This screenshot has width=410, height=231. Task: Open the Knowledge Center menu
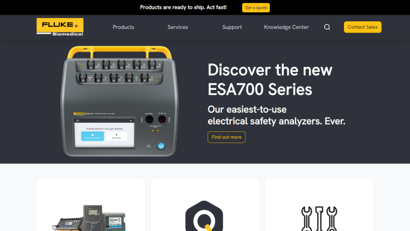tap(286, 27)
